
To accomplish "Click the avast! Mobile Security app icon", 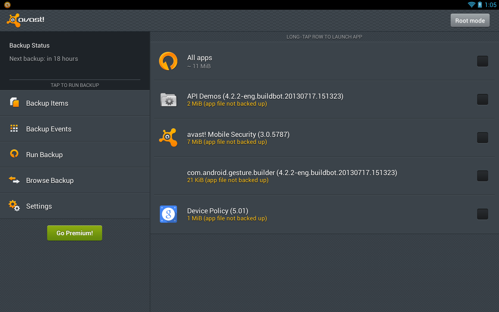I will (168, 138).
